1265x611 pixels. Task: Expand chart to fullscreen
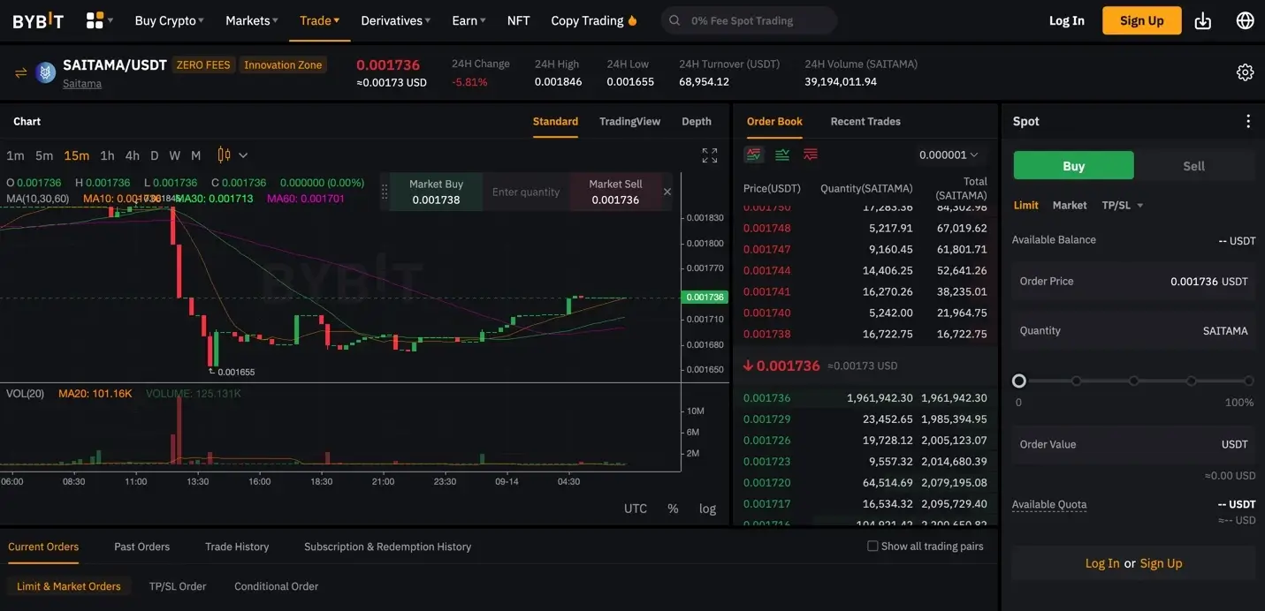(709, 155)
